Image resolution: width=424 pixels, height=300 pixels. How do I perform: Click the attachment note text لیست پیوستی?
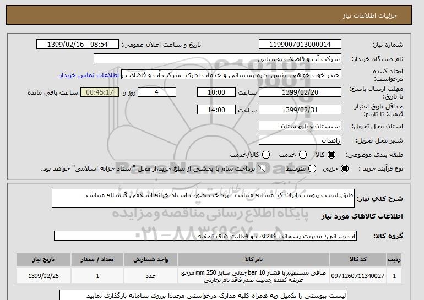coord(203,296)
